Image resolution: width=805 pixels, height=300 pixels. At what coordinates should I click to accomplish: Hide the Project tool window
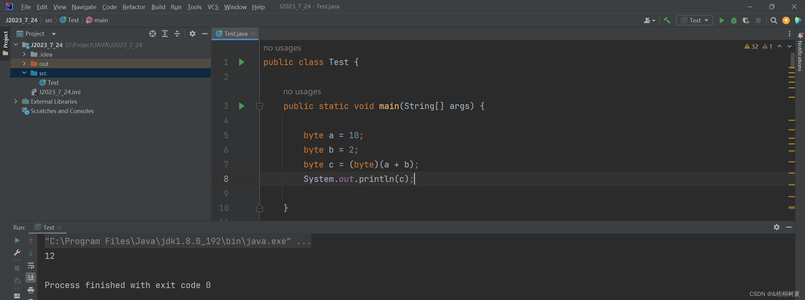point(205,34)
